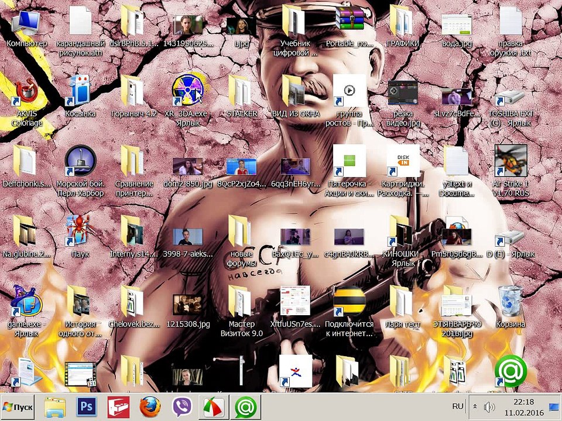Viewport: 562px width, 421px height.
Task: Open Firefox from the taskbar
Action: pyautogui.click(x=150, y=407)
